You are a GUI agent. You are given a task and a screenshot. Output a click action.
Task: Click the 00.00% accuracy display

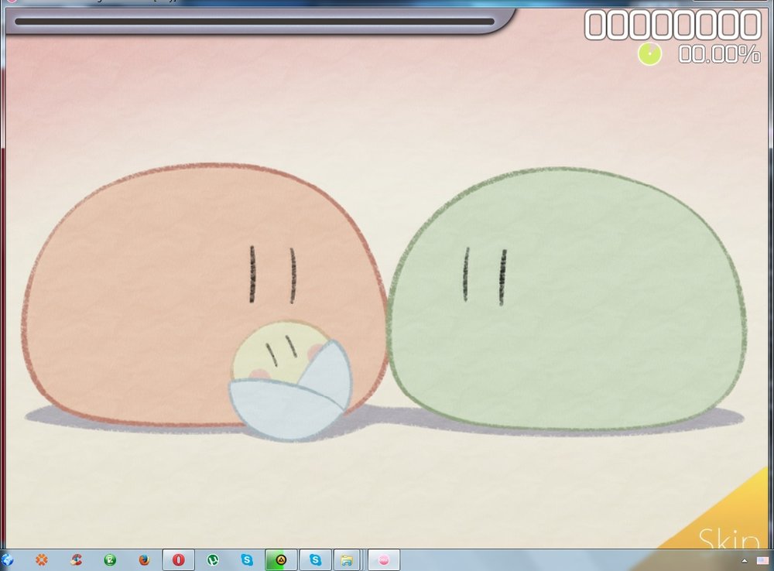[x=719, y=54]
